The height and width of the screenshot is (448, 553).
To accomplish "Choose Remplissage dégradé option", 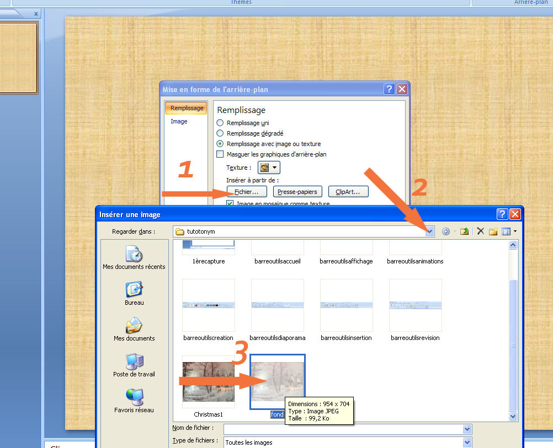I will coord(220,133).
